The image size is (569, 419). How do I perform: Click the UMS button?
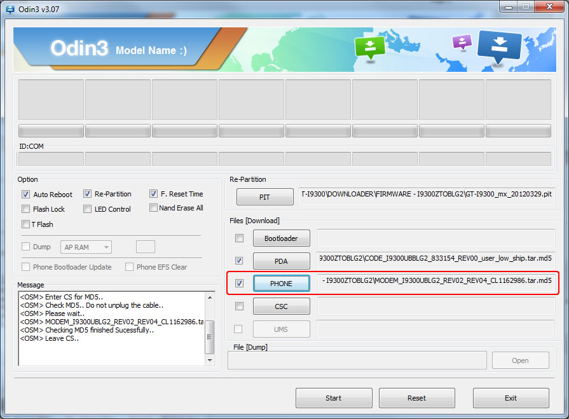pyautogui.click(x=281, y=329)
